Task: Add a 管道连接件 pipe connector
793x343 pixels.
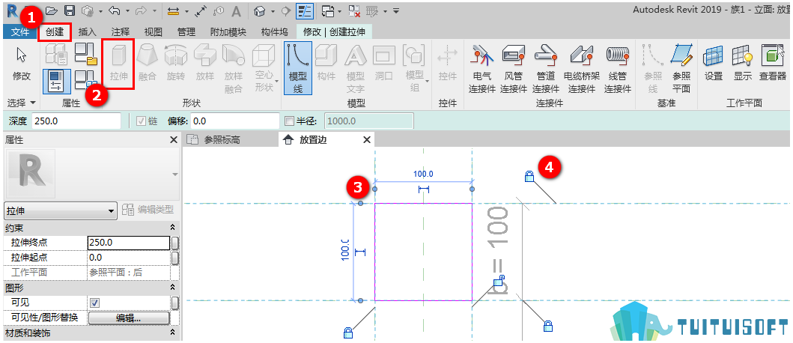Action: pos(546,68)
